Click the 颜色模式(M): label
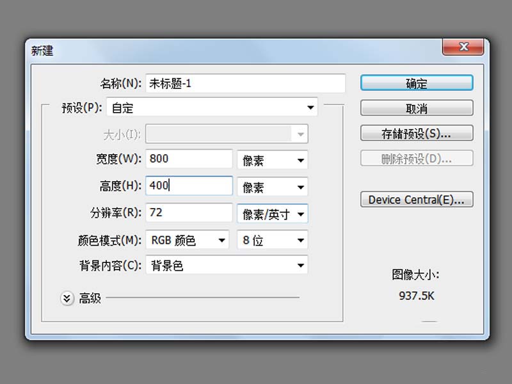The height and width of the screenshot is (384, 512). [109, 240]
